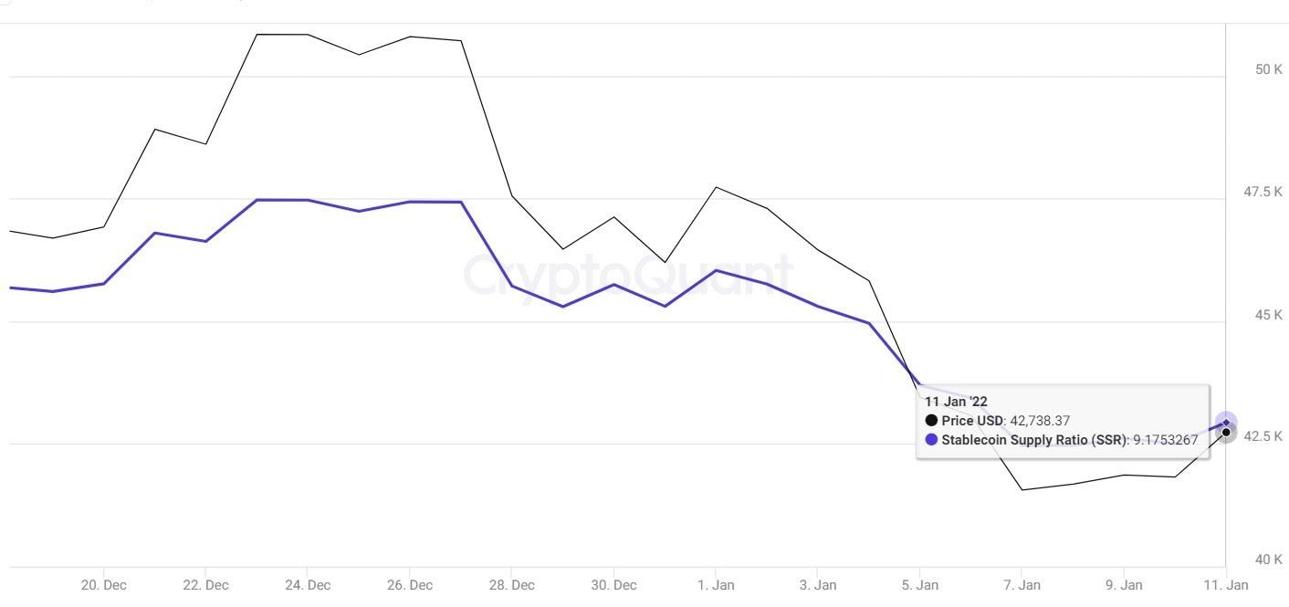Viewport: 1289px width, 607px height.
Task: Select the 45 K price axis label
Action: coord(1268,315)
